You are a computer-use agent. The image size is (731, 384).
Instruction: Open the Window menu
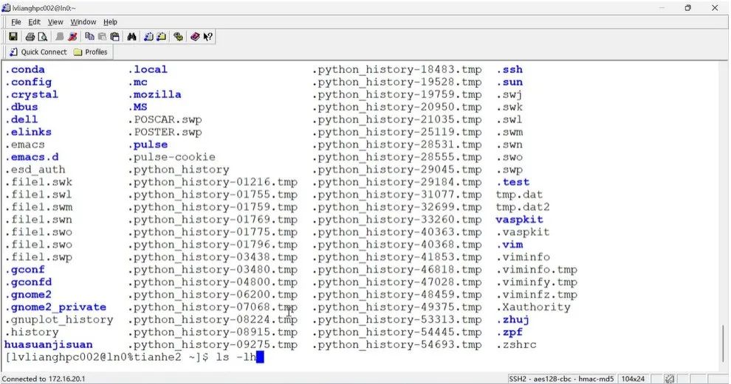click(x=83, y=22)
